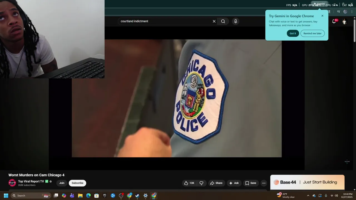356x200 pixels.
Task: Subscribe to Top Viral Report TV
Action: [77, 183]
